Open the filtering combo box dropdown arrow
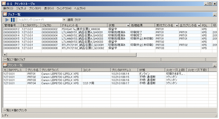Viewport: 219px width, 119px height. (x=64, y=20)
